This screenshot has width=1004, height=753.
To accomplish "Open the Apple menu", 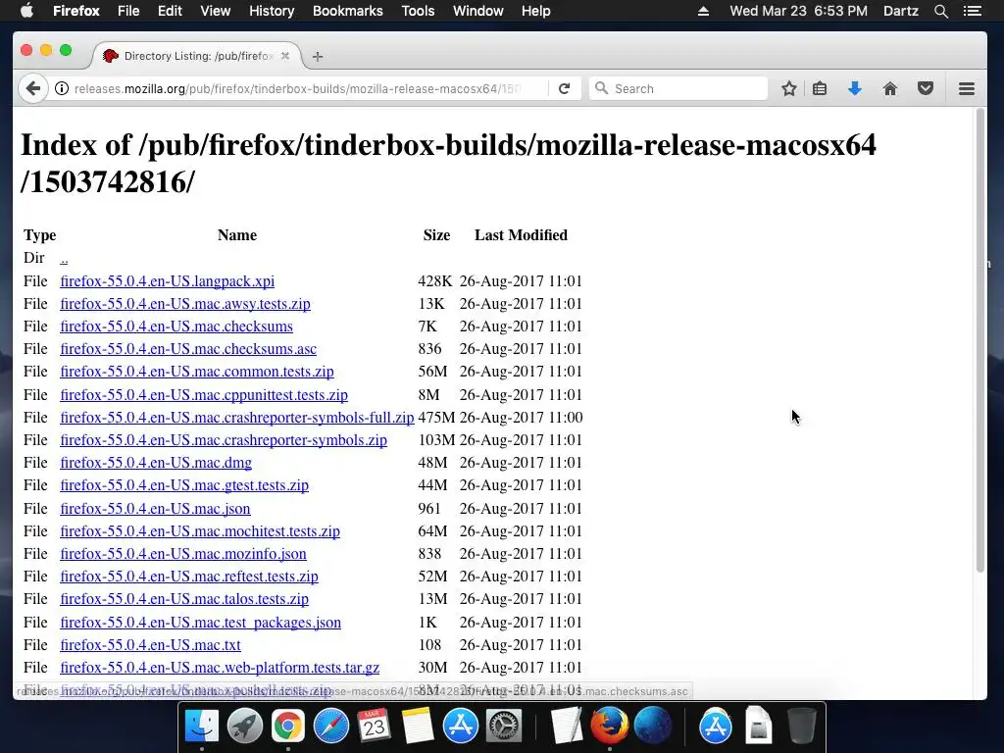I will point(26,11).
